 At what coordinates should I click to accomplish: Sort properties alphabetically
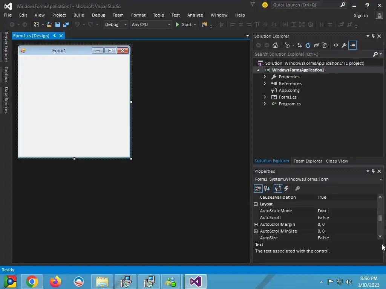click(x=267, y=189)
